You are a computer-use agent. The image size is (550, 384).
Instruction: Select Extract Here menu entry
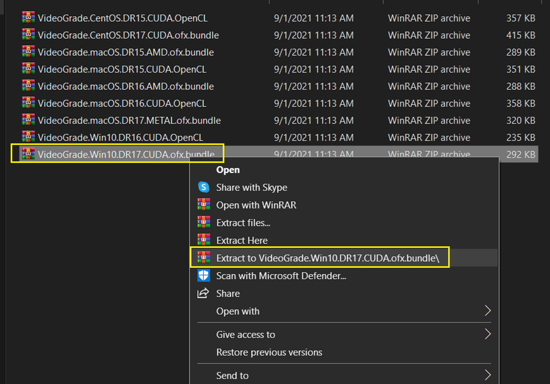(242, 240)
